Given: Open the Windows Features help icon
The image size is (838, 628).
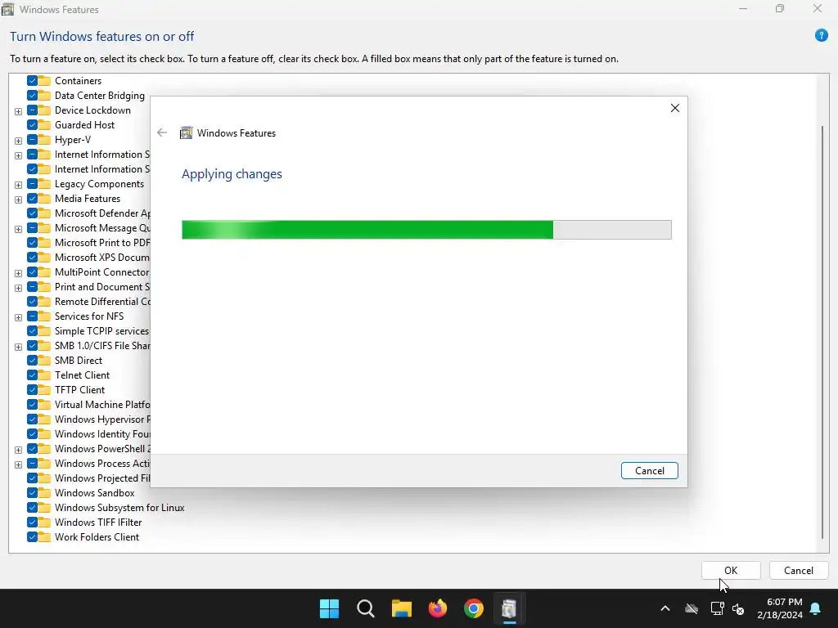Looking at the screenshot, I should (x=821, y=36).
